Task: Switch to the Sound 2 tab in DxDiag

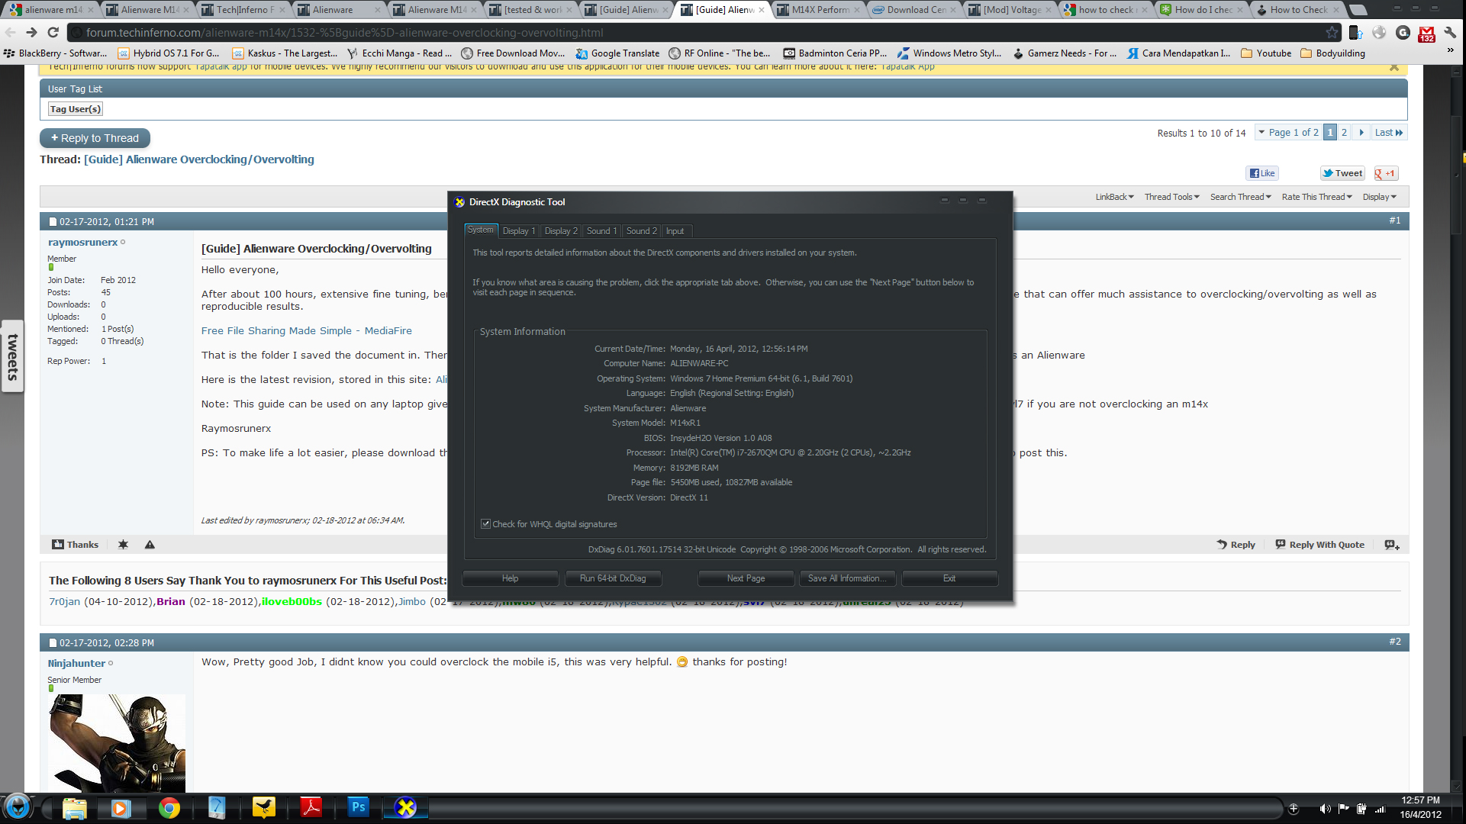Action: [x=642, y=231]
